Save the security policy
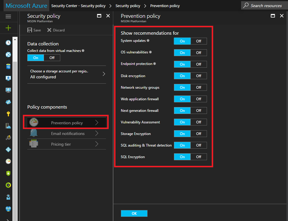The width and height of the screenshot is (288, 221). click(x=34, y=30)
